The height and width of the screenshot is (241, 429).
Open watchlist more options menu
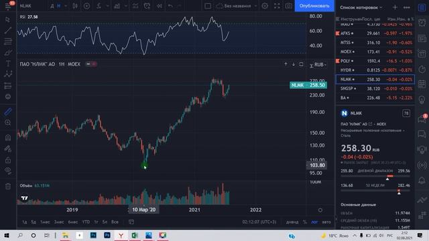pos(407,7)
